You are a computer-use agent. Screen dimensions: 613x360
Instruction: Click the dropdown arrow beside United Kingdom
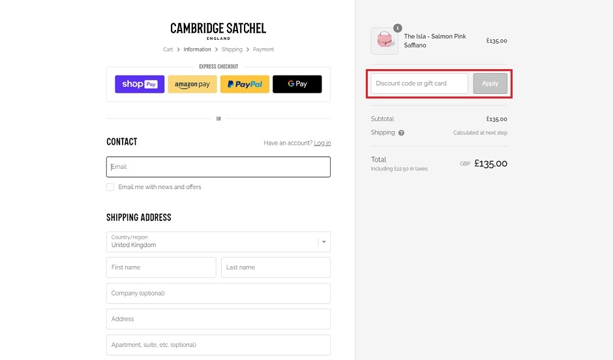[323, 242]
